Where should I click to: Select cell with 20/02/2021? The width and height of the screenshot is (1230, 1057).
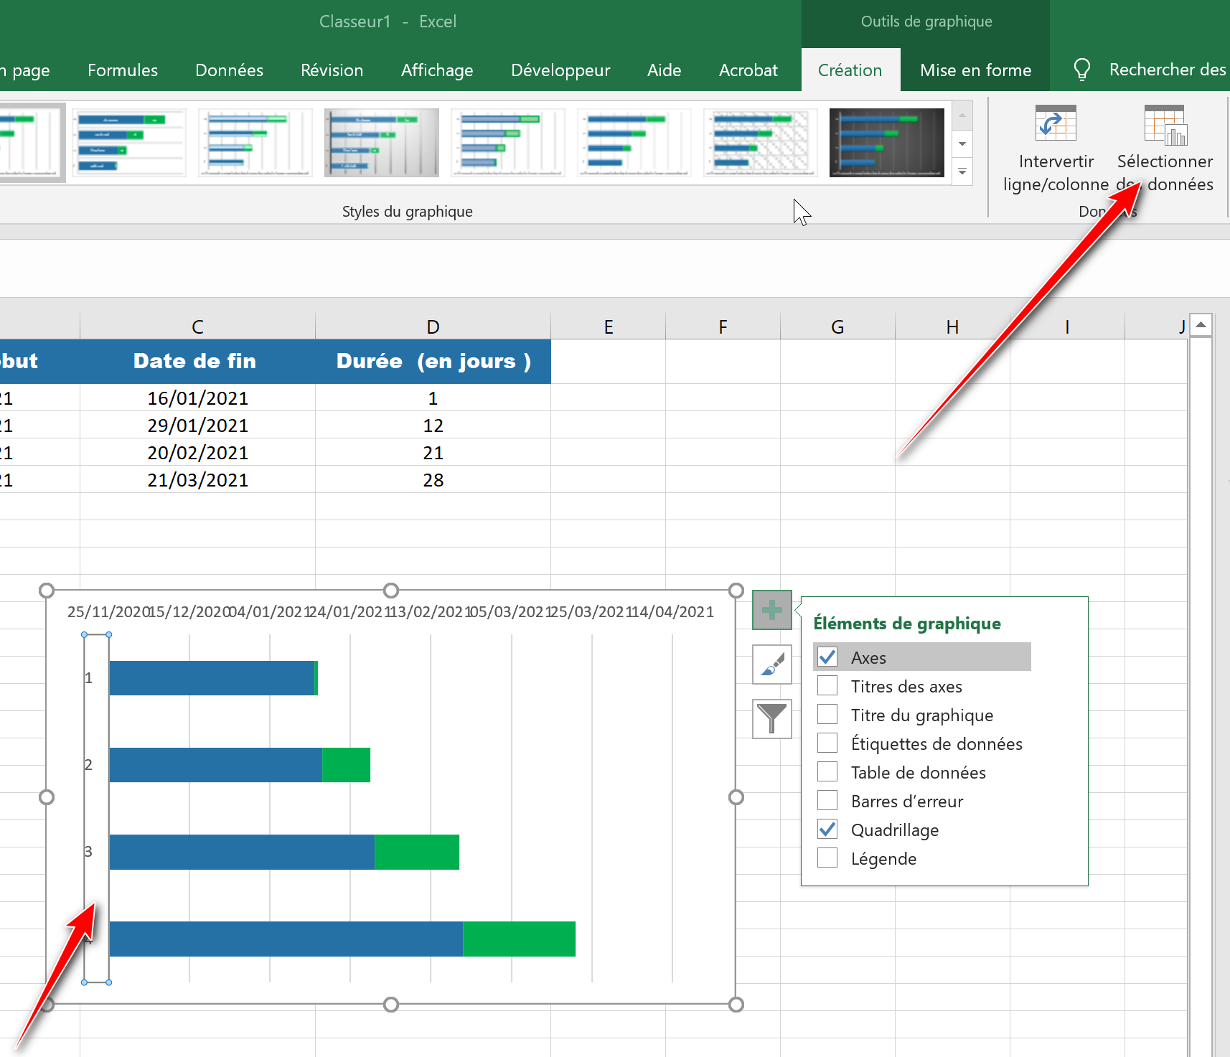tap(197, 452)
